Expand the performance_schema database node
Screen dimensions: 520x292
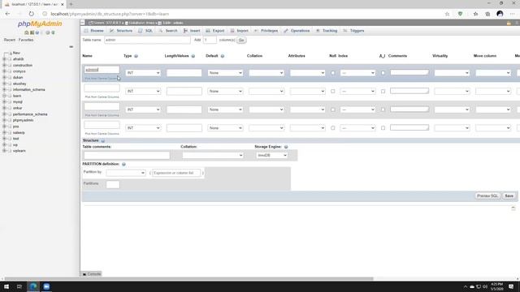coord(4,114)
